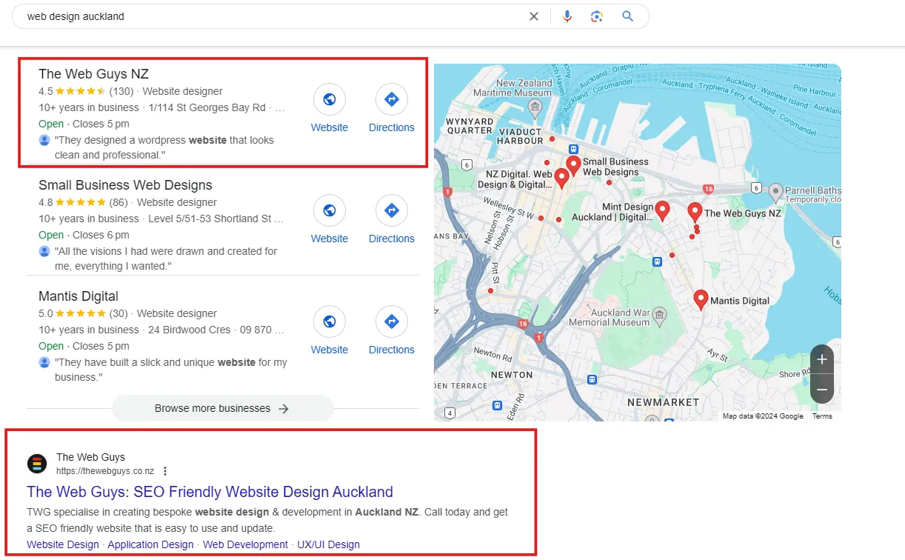Click the https://thewebguys.co.nz URL text
Image resolution: width=905 pixels, height=560 pixels.
(x=105, y=471)
